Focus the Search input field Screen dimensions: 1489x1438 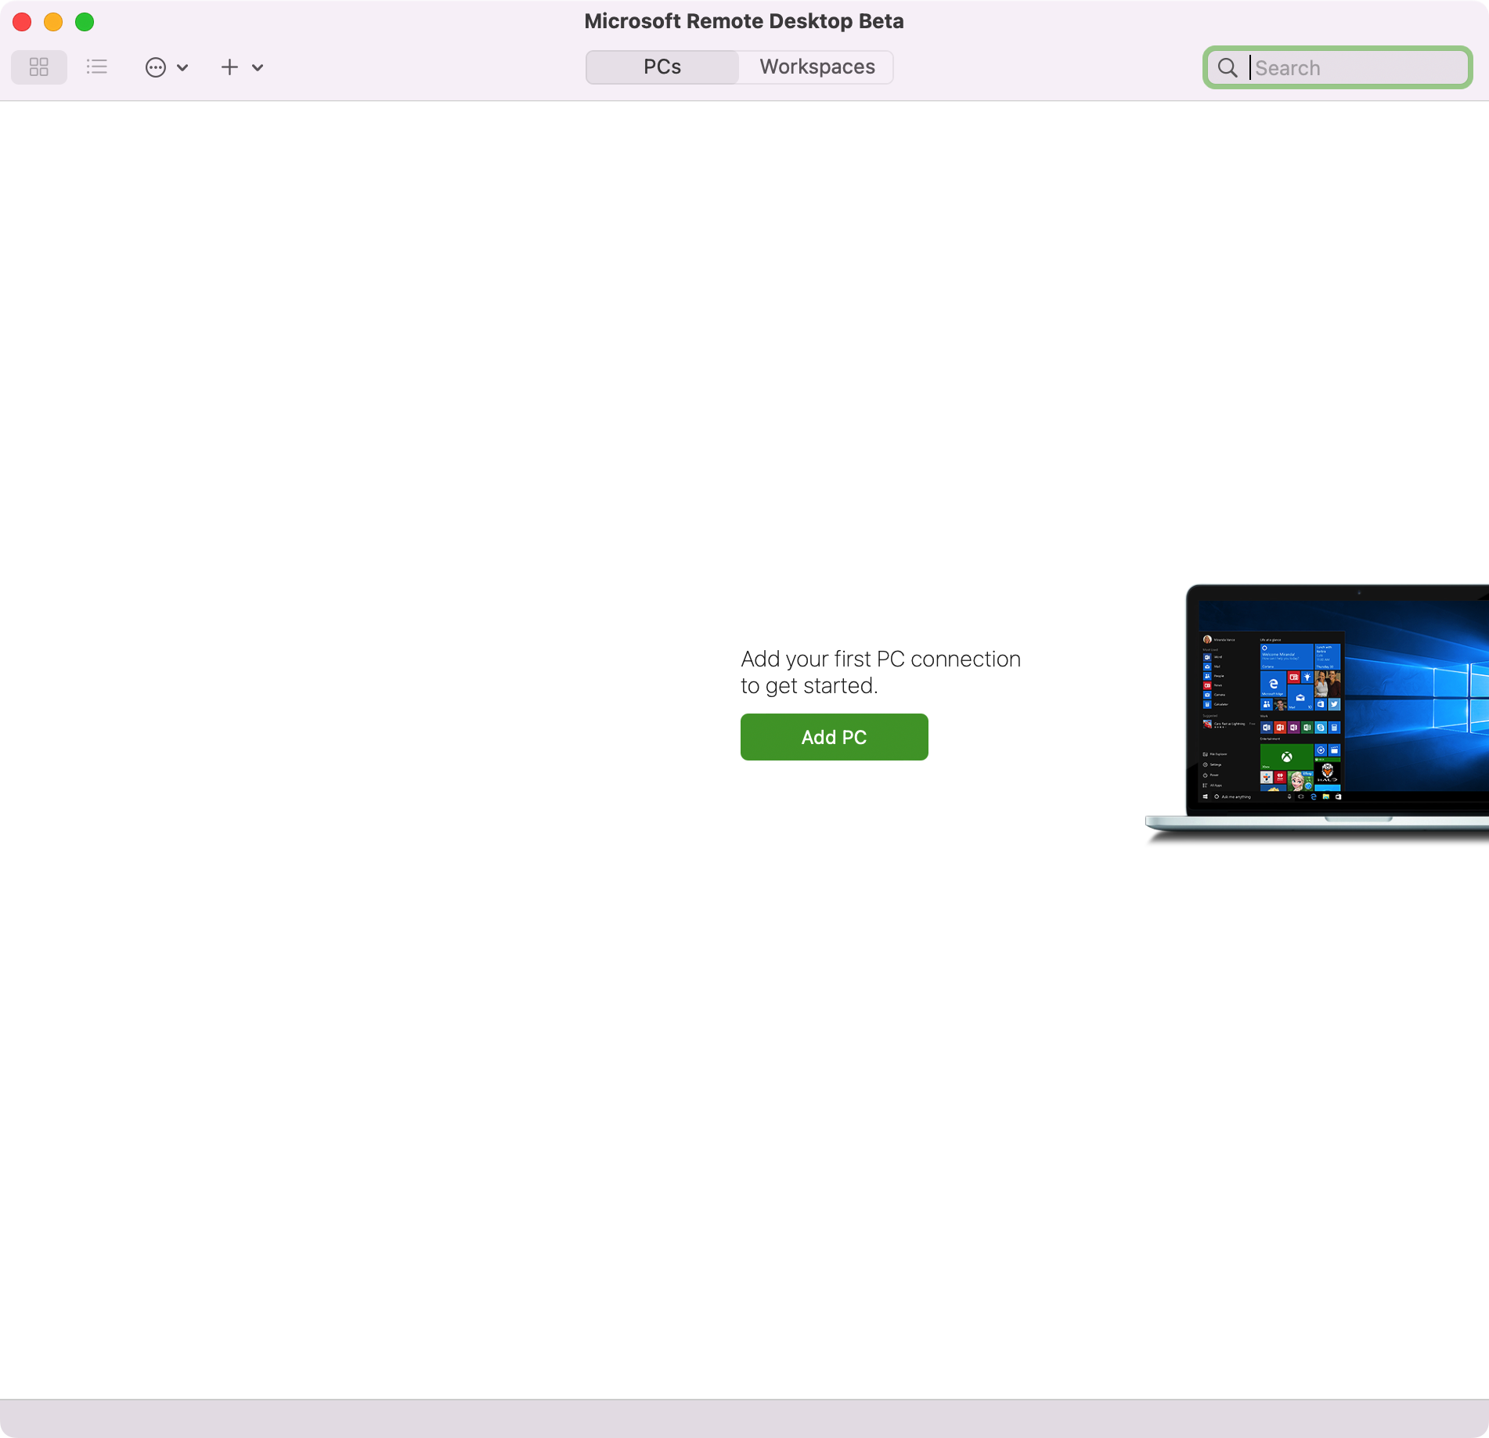point(1338,68)
